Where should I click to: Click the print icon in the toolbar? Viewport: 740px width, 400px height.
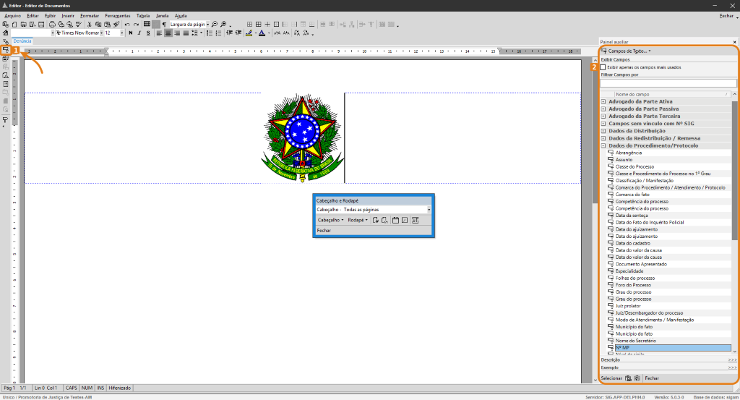coord(52,24)
